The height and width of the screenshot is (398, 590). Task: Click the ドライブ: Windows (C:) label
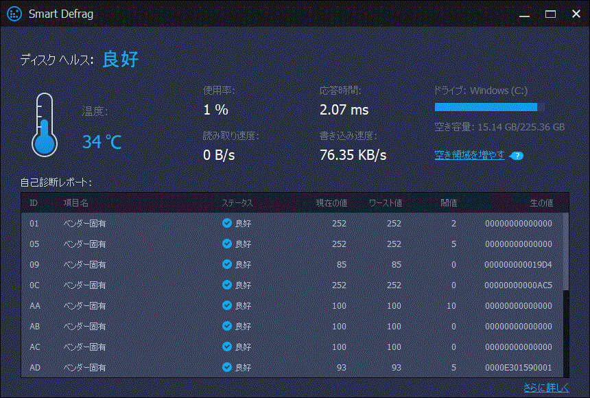click(480, 91)
